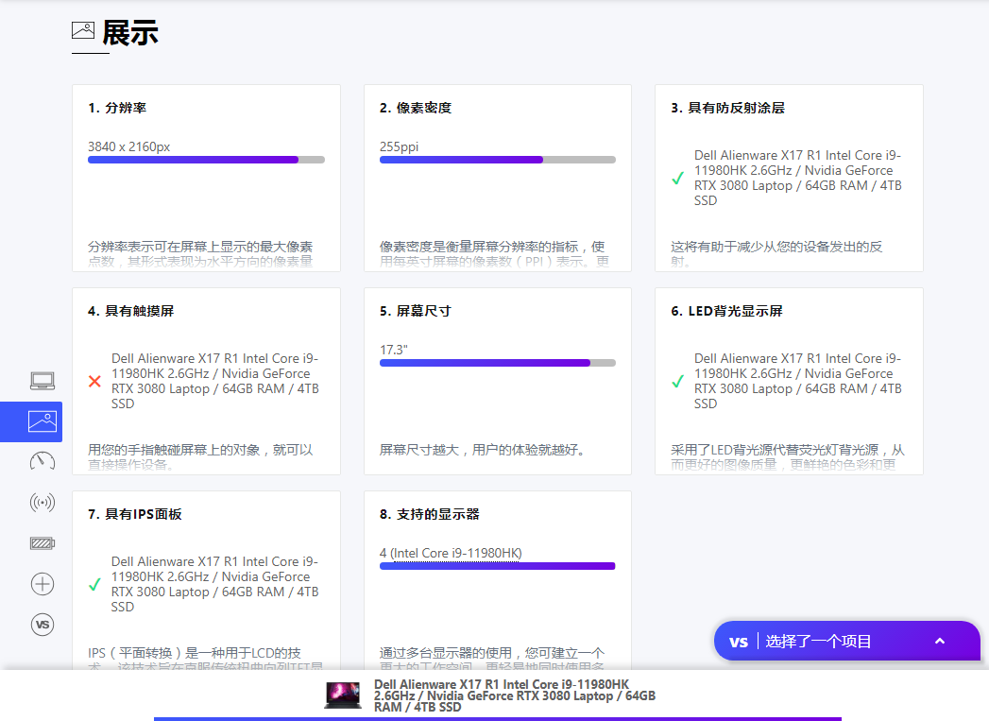
Task: Open the laptop overview sidebar icon
Action: (43, 381)
